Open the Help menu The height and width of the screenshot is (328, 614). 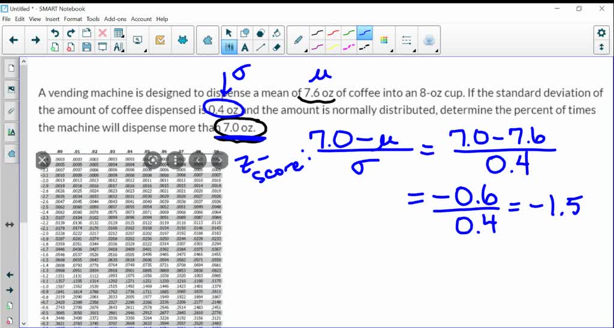pos(162,19)
